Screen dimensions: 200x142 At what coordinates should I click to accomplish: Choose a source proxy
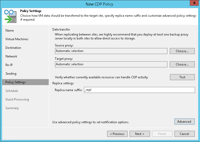click(x=182, y=51)
